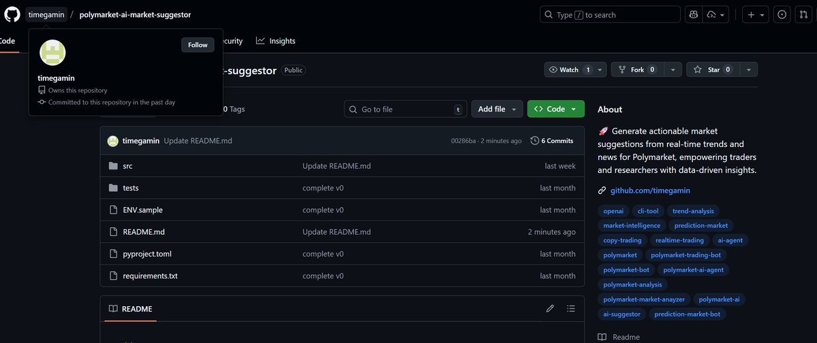817x343 pixels.
Task: Open the Tags link
Action: (234, 110)
